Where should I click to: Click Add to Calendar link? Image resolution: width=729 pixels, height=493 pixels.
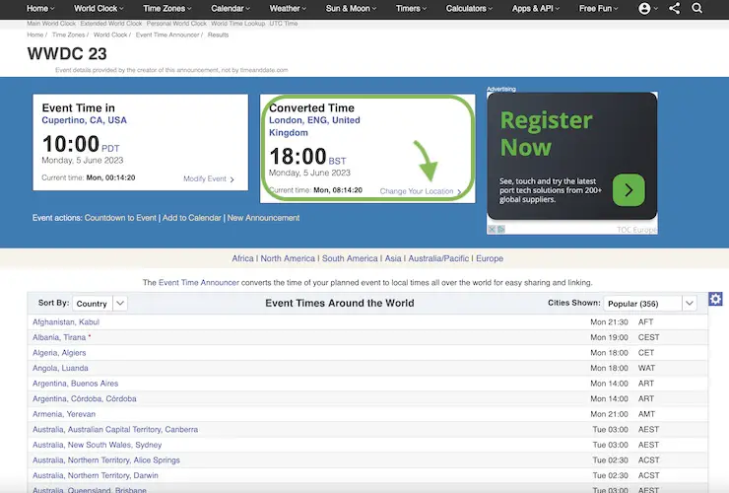point(191,217)
